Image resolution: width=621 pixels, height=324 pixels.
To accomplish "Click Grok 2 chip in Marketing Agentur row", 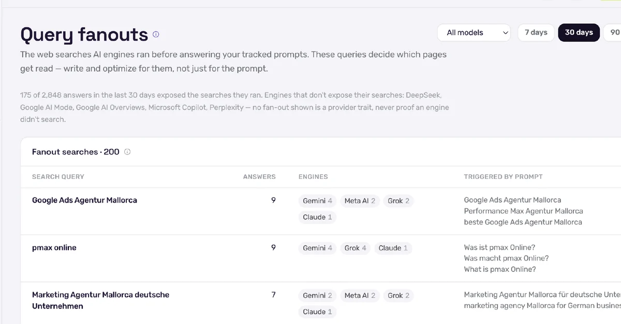I will click(398, 296).
